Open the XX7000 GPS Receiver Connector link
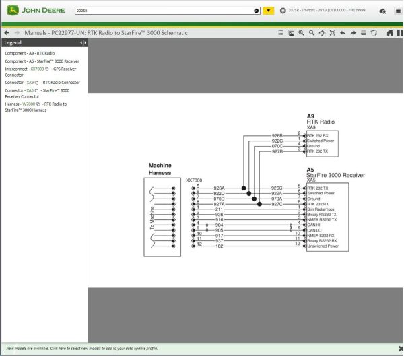The width and height of the screenshot is (404, 356). [37, 69]
